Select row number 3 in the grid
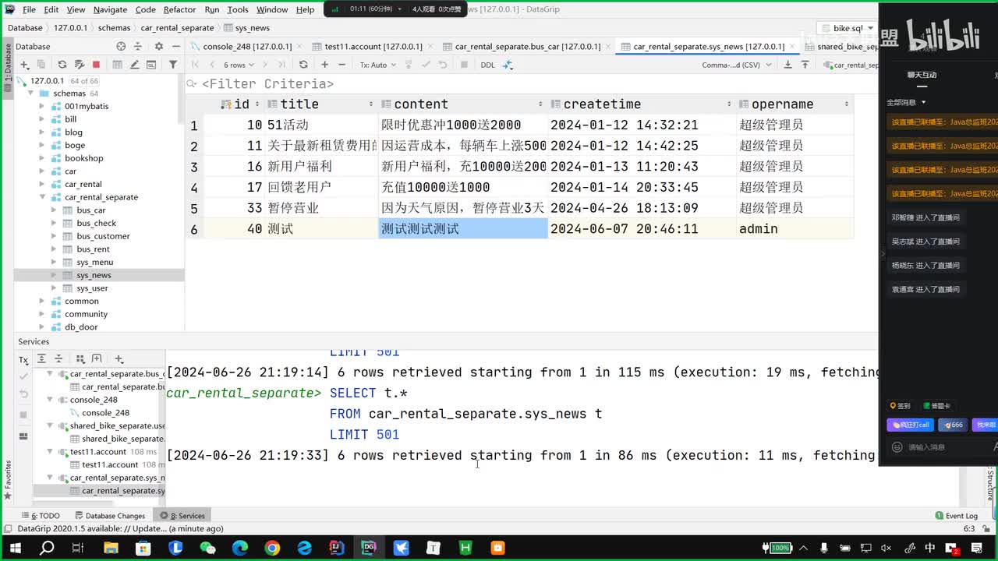The image size is (998, 561). coord(194,167)
